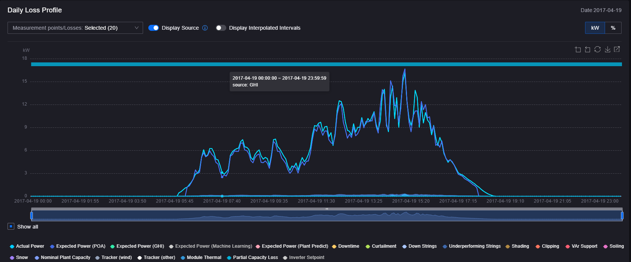
Task: Click the Daily Loss Profile title
Action: [35, 10]
